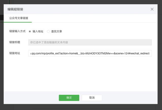Click the 你已选中了添加链接的文本内容 placeholder text
Image resolution: width=162 pixels, height=110 pixels.
pyautogui.click(x=49, y=42)
